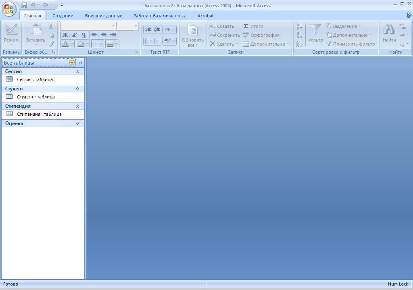413x290 pixels.
Task: Open the Access help question mark
Action: pyautogui.click(x=409, y=15)
